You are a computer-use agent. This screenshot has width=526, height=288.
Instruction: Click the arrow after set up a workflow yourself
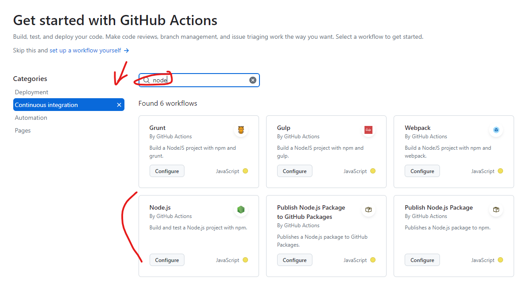click(126, 51)
